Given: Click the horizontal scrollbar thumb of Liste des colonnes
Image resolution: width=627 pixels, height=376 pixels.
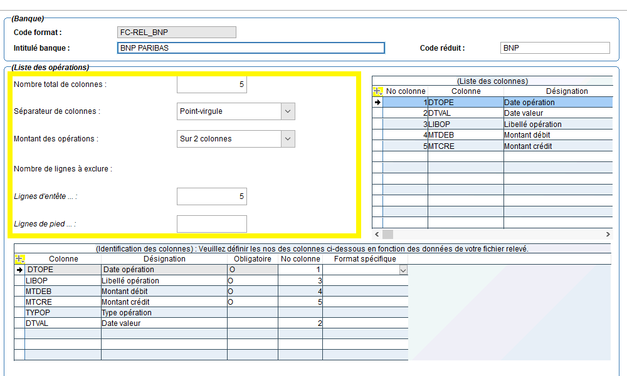Looking at the screenshot, I should [388, 235].
